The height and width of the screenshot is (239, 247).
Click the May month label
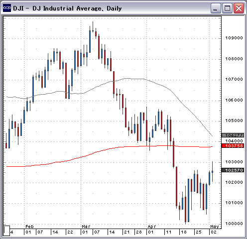pyautogui.click(x=215, y=227)
